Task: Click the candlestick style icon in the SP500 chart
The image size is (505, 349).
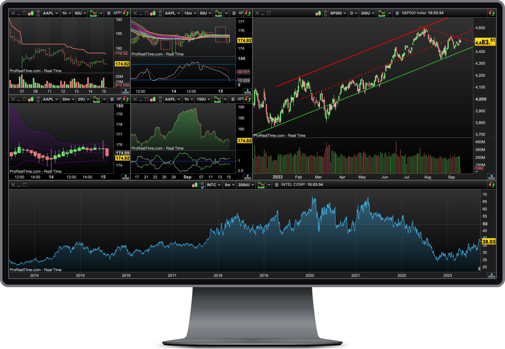Action: click(x=318, y=13)
